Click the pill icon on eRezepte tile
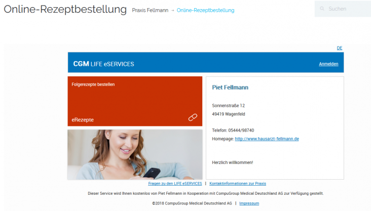Screen dimensions: 371x211 (x=193, y=117)
